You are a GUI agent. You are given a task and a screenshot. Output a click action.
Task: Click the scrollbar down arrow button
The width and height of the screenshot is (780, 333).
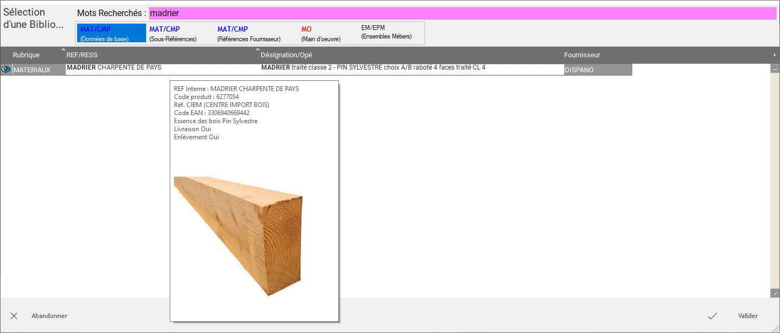click(x=775, y=293)
